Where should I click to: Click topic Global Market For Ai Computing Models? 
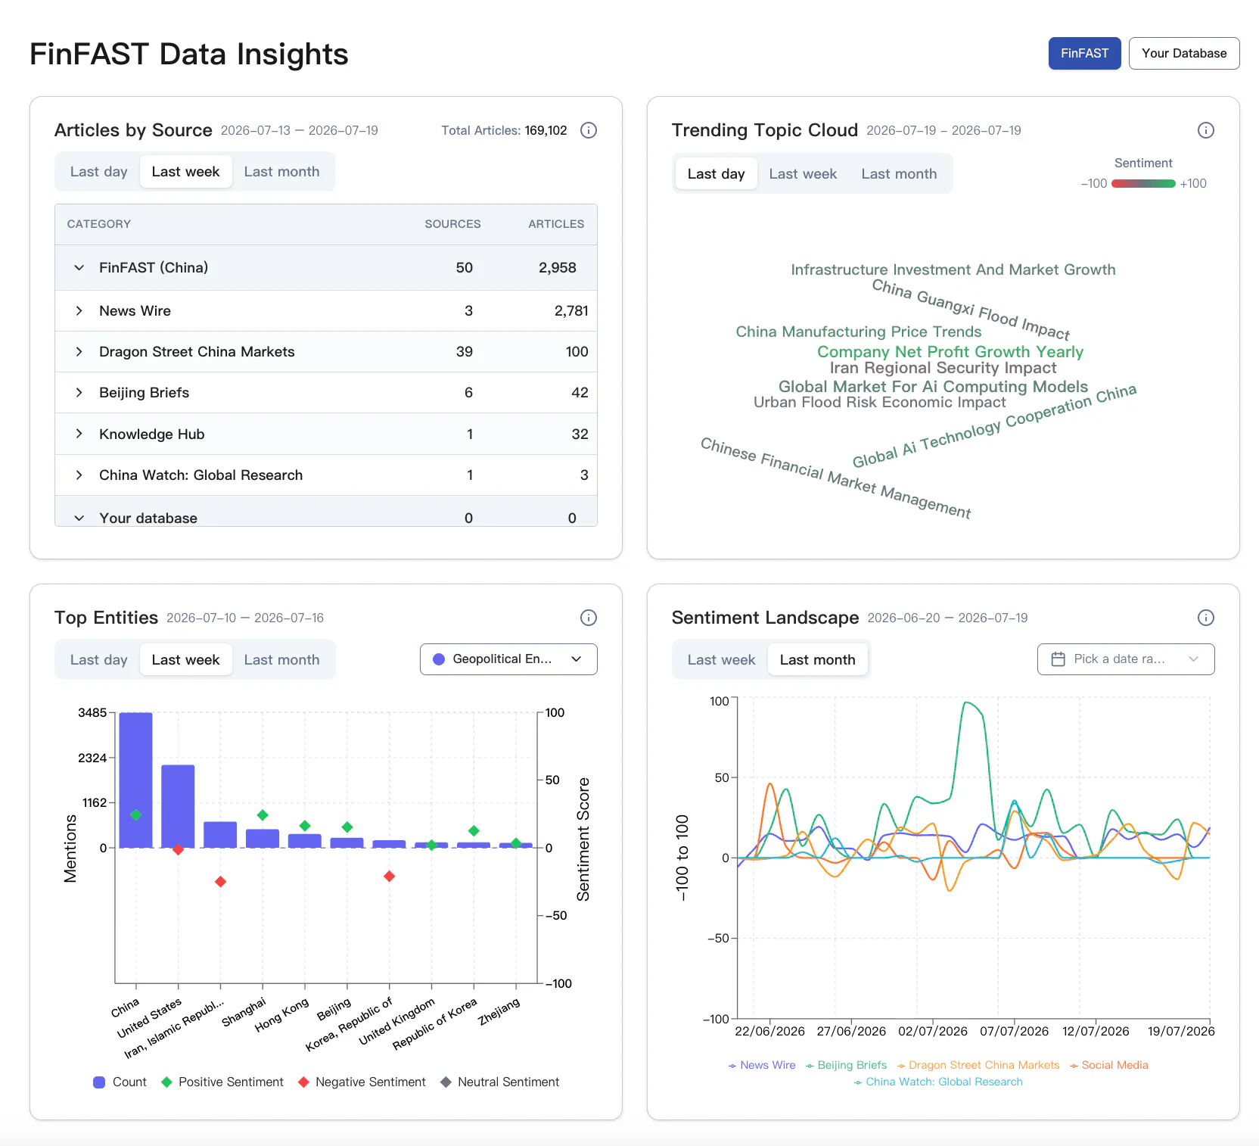(x=933, y=387)
